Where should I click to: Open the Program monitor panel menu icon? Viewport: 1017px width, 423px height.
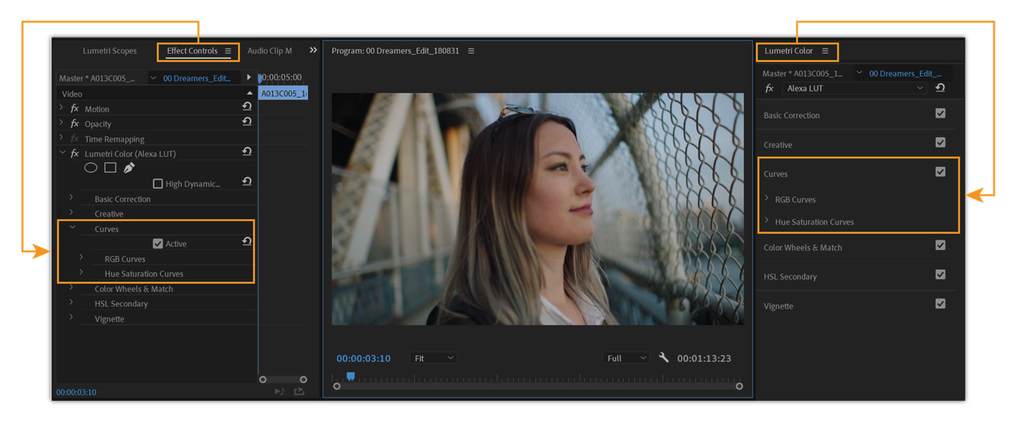[x=471, y=51]
